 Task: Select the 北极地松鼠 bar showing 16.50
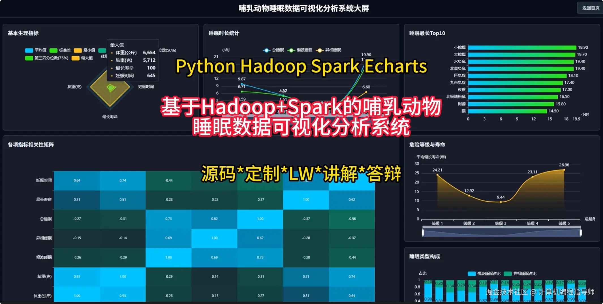point(513,97)
